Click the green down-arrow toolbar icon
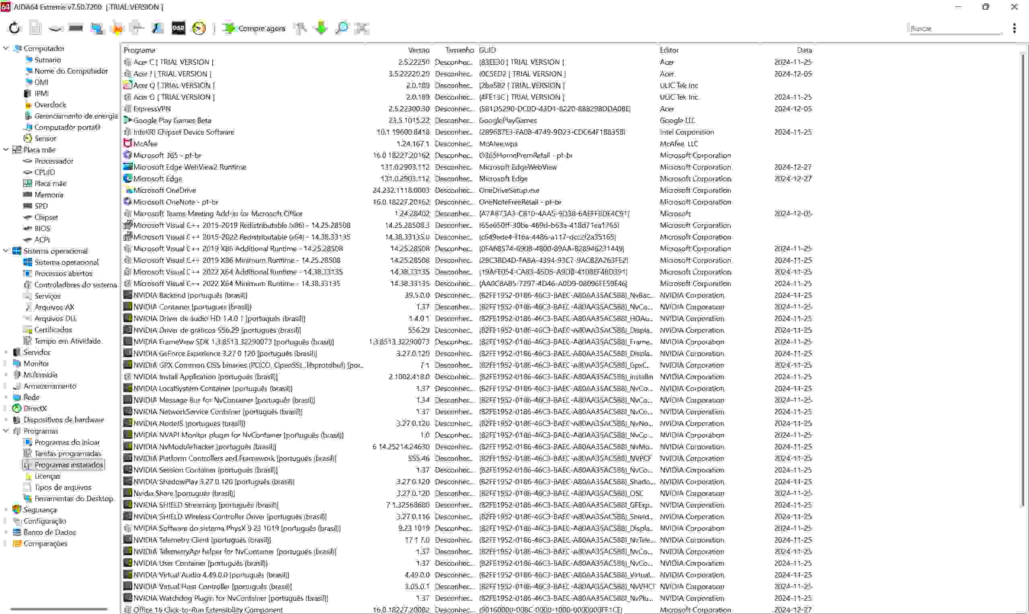Screen dimensions: 1029x614 [x=321, y=28]
